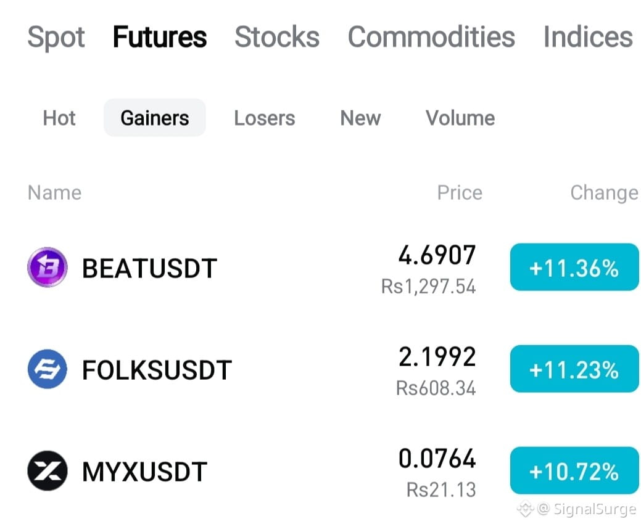Choose the Gainers filter pill
Screen dimensions: 641x524
(x=154, y=118)
